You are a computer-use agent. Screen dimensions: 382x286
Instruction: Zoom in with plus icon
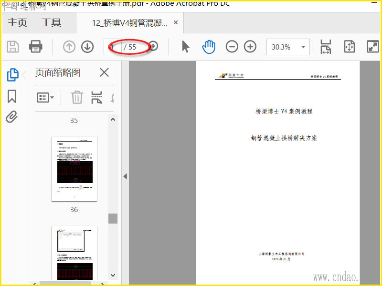click(x=250, y=47)
